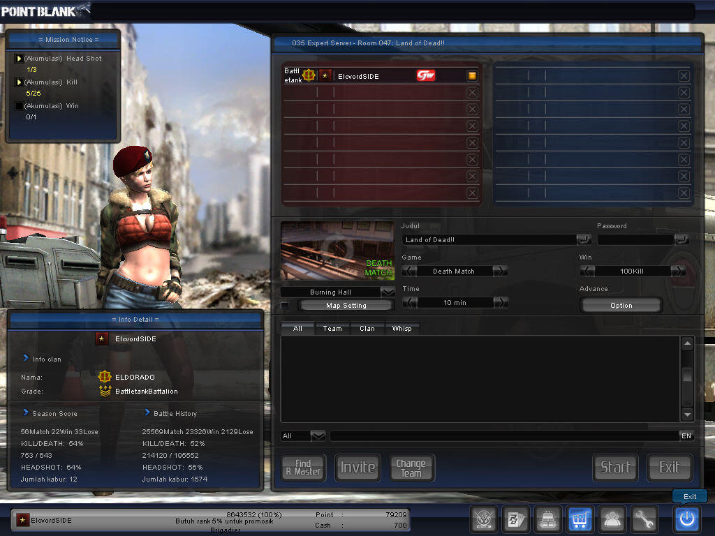Click the Burning Hall map thumbnail
The height and width of the screenshot is (536, 715).
coord(337,251)
